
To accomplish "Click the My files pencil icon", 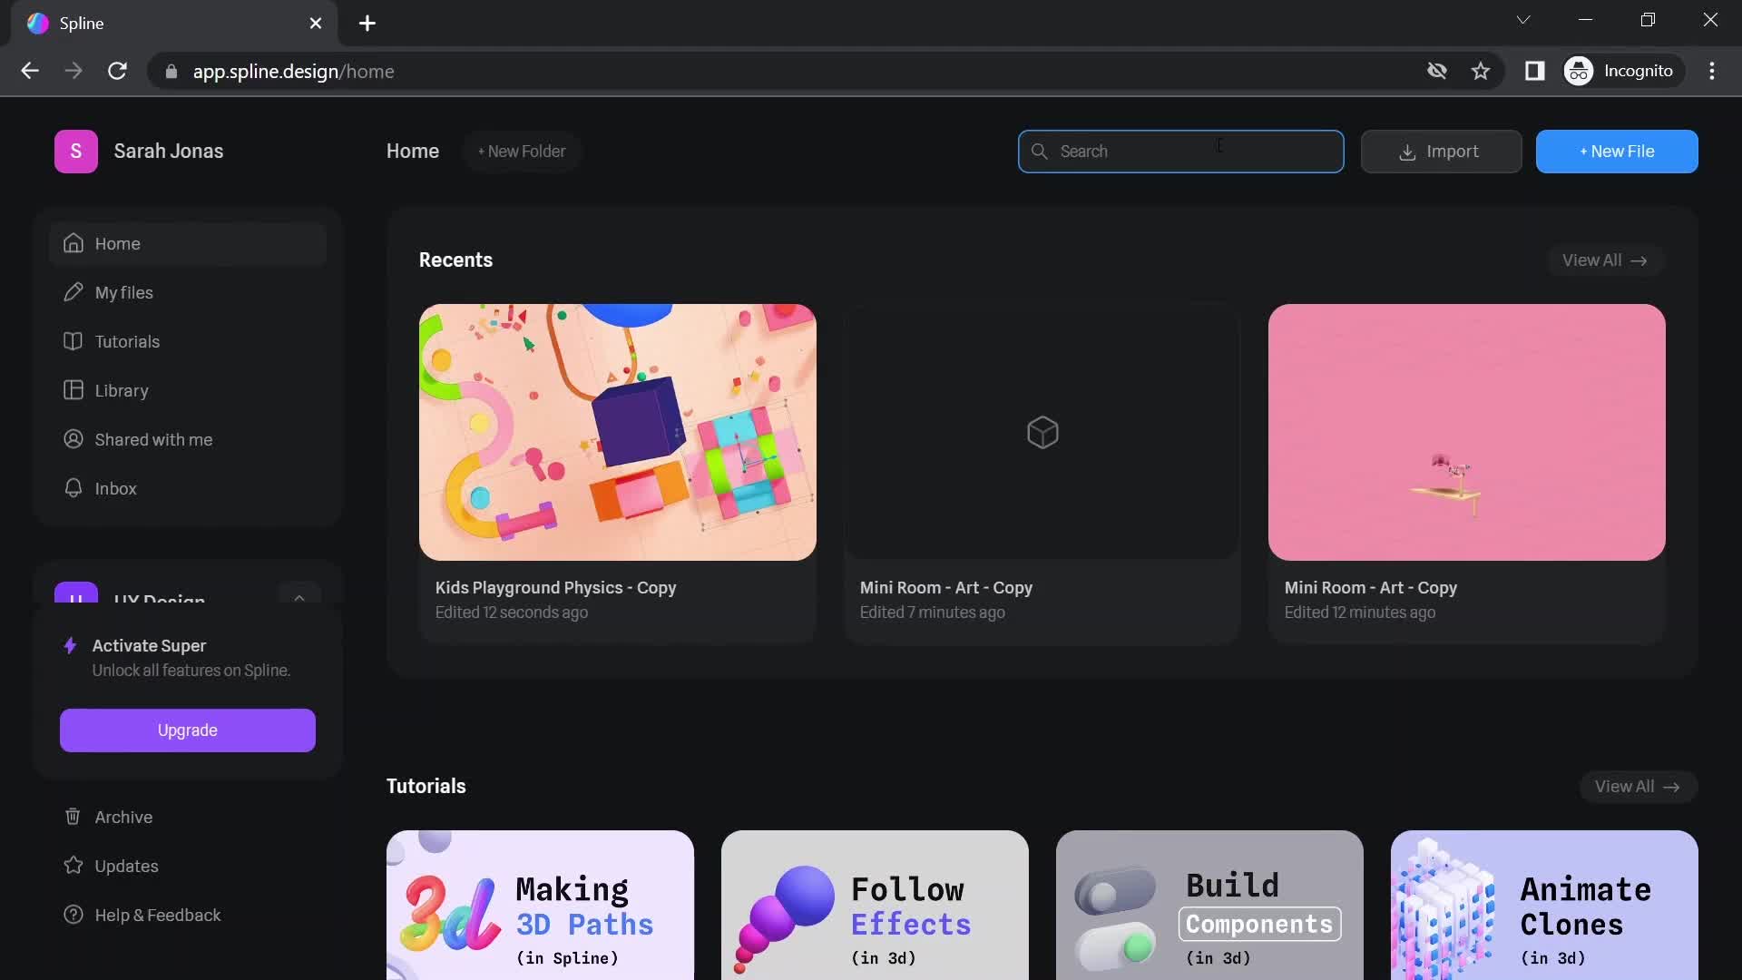I will 73,292.
